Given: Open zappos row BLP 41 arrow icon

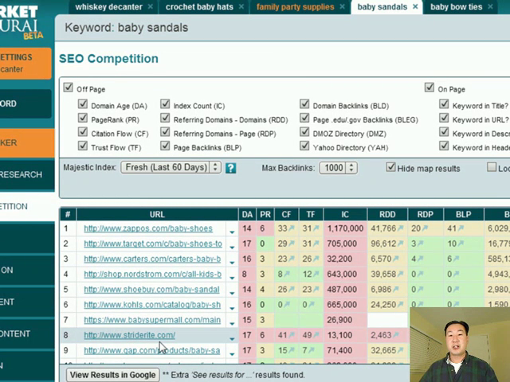Looking at the screenshot, I should click(461, 228).
